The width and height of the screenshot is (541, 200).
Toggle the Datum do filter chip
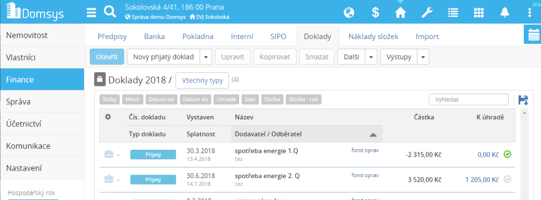coord(196,99)
